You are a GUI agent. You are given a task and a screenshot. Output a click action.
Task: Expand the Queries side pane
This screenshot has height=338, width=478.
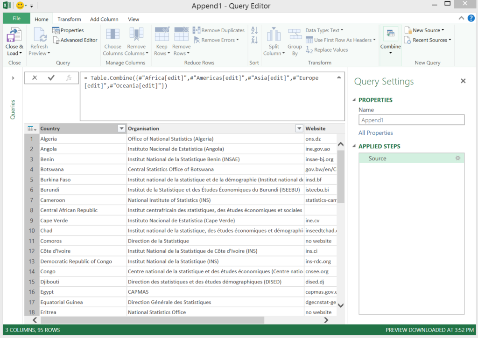[x=13, y=78]
